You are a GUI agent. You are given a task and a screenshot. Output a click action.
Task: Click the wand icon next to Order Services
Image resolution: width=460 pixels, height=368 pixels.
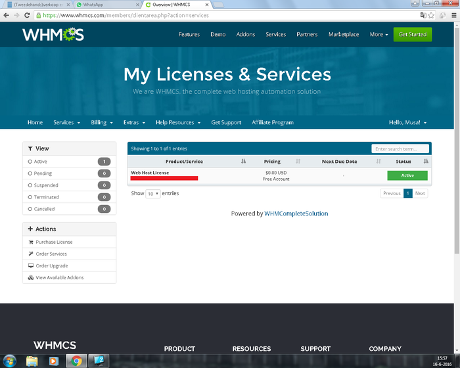31,254
